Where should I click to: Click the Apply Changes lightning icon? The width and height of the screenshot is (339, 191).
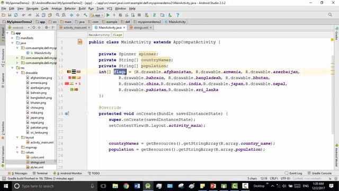pyautogui.click(x=114, y=15)
